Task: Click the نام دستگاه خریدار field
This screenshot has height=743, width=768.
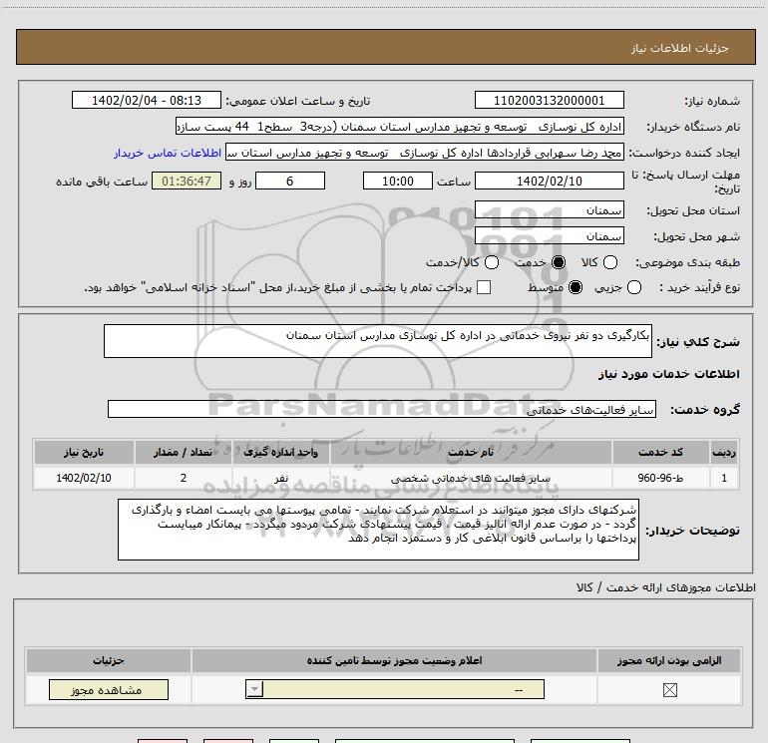Action: (400, 127)
